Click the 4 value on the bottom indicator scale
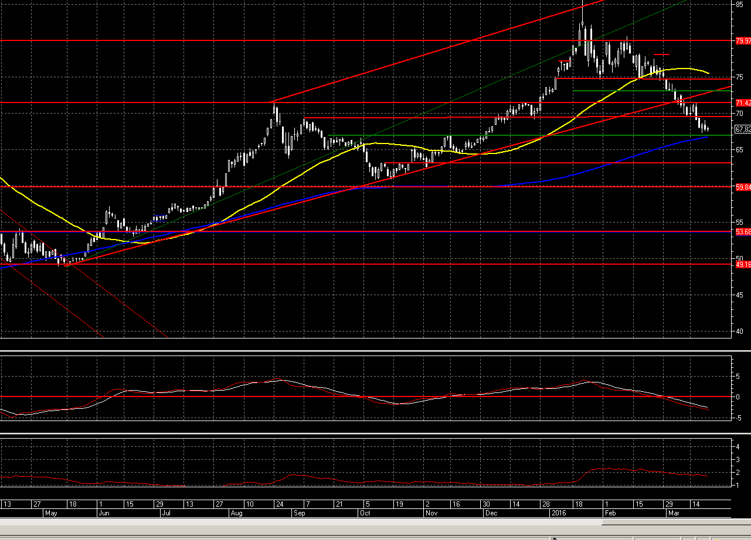751x540 pixels. (x=738, y=446)
